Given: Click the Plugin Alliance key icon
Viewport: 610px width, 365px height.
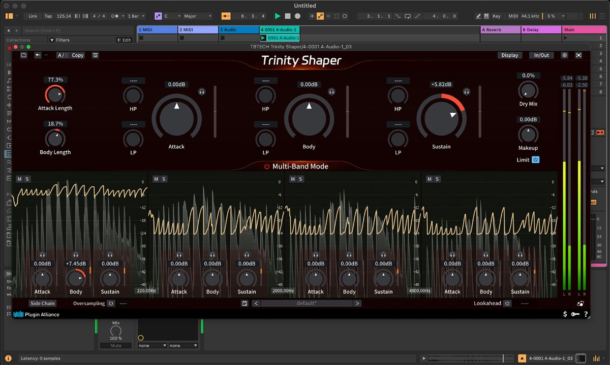Looking at the screenshot, I should (x=575, y=314).
